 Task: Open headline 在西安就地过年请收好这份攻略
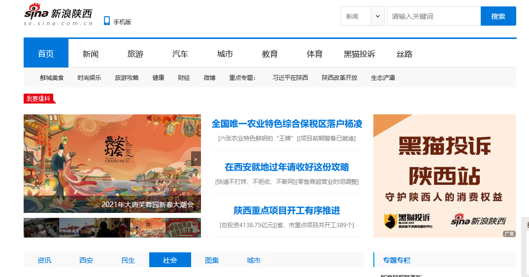[x=287, y=167]
